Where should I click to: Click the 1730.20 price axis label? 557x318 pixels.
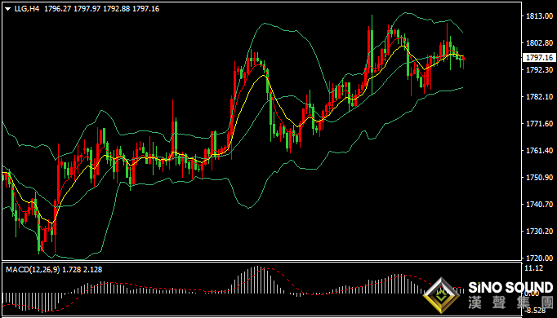click(539, 232)
